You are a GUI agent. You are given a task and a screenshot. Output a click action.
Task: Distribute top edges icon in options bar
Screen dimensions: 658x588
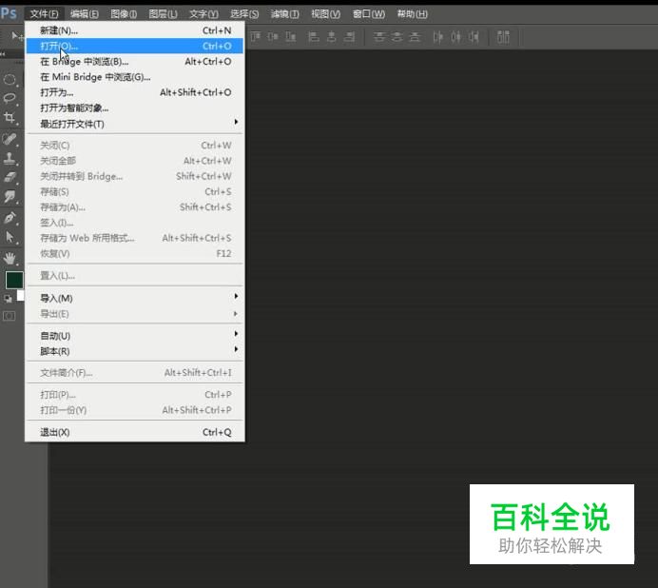[x=379, y=36]
